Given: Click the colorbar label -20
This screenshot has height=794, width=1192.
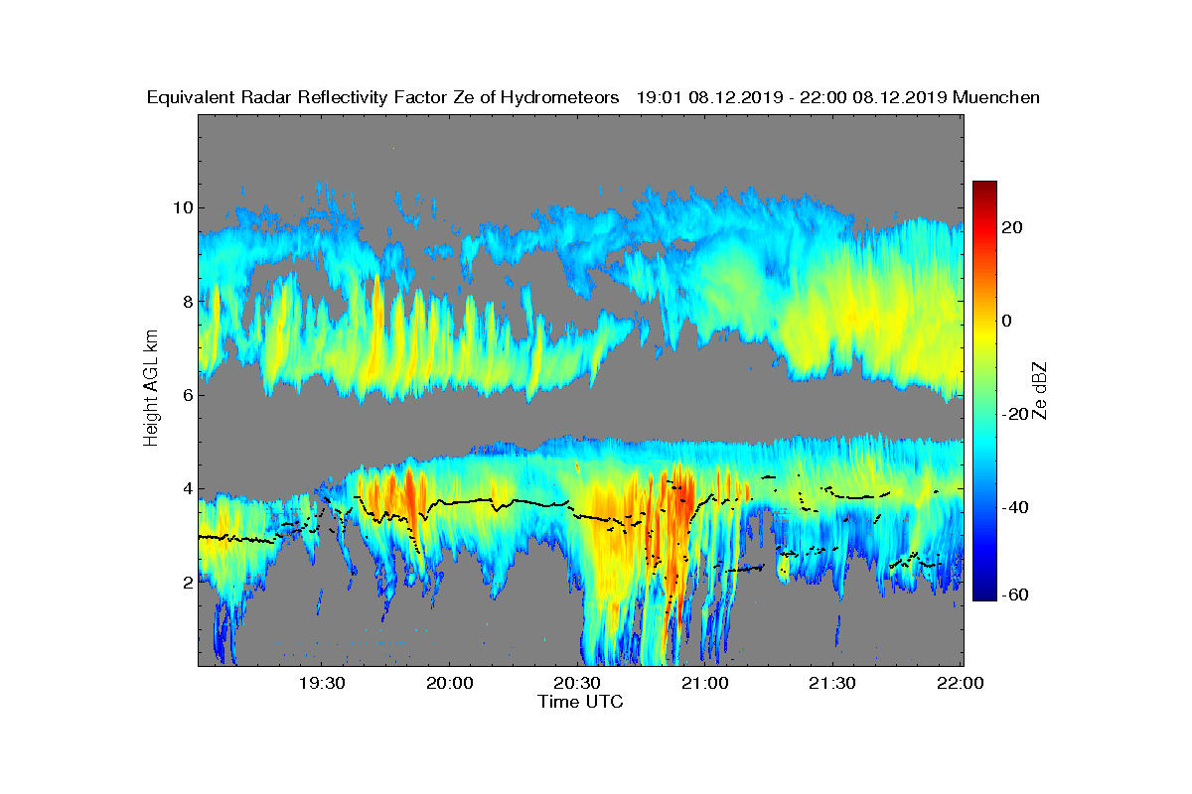Looking at the screenshot, I should (1015, 414).
